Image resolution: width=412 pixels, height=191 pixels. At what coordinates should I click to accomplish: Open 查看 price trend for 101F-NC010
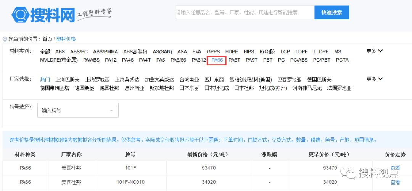point(395,182)
